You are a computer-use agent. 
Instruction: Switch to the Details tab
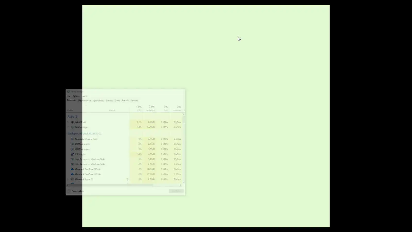[x=125, y=101]
